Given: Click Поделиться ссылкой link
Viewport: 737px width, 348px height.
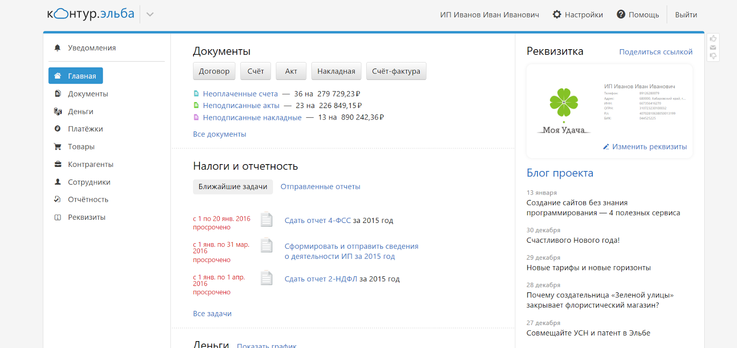Looking at the screenshot, I should tap(656, 52).
